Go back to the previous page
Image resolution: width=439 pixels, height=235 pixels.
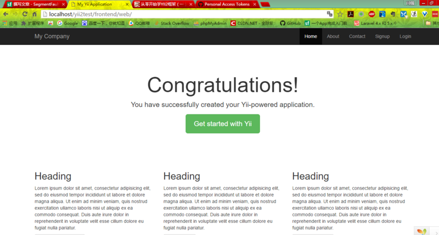tap(5, 14)
